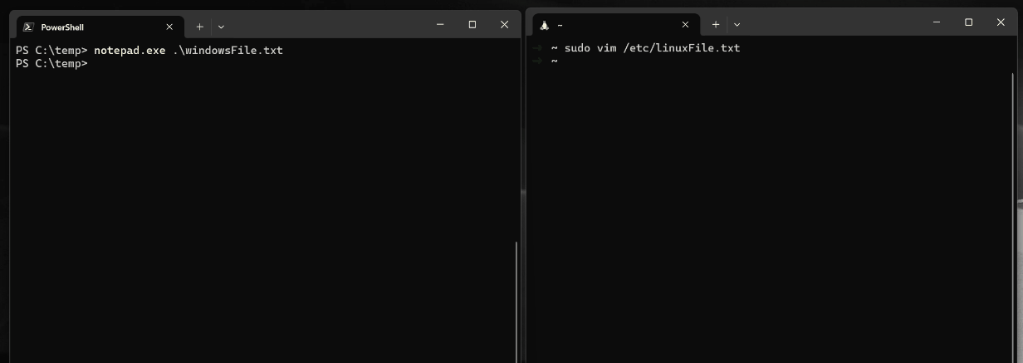Click the Linux penguin icon on the right tab

click(544, 25)
